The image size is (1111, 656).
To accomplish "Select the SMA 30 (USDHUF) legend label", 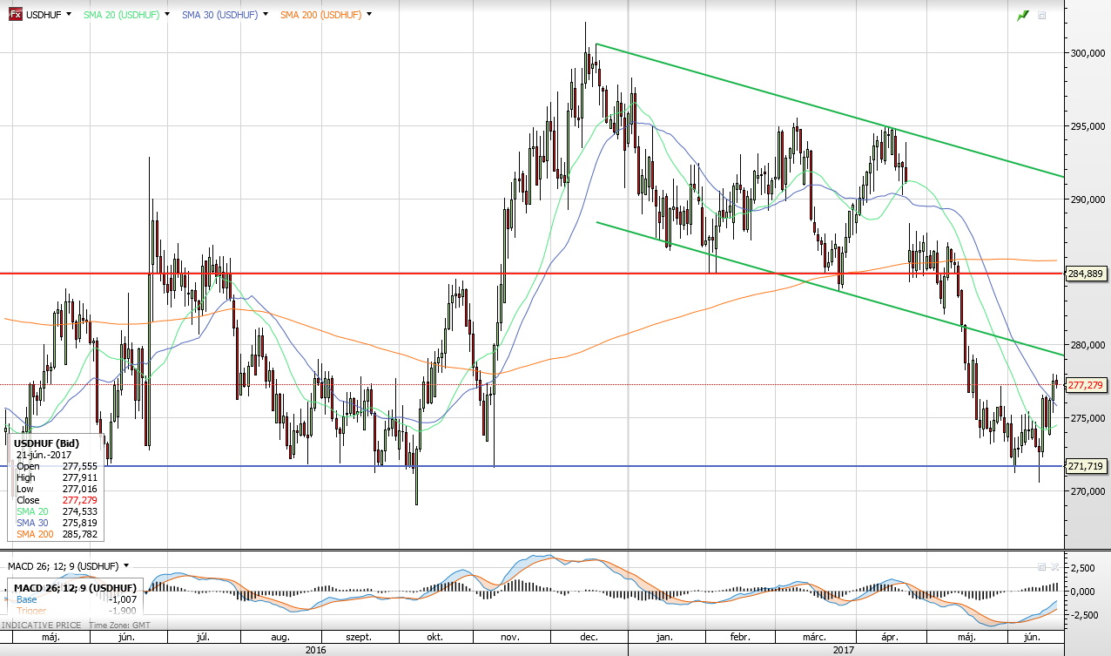I will click(219, 15).
